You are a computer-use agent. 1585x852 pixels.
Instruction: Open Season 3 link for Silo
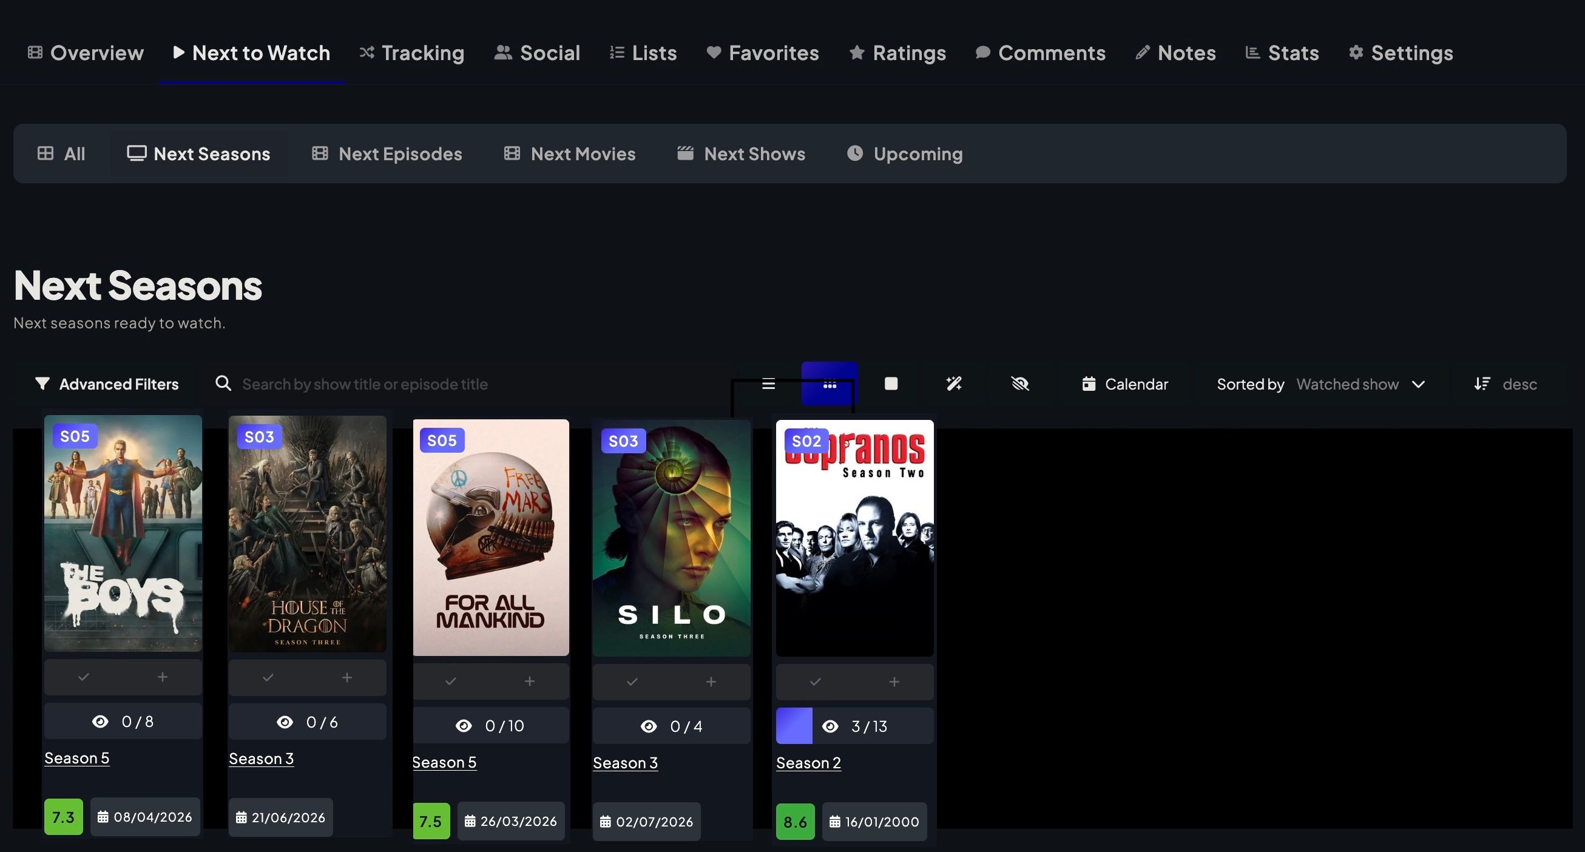[x=626, y=763]
